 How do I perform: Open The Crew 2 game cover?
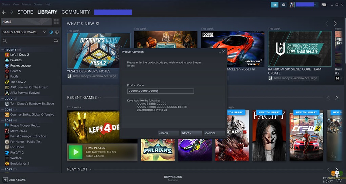[x=306, y=135]
